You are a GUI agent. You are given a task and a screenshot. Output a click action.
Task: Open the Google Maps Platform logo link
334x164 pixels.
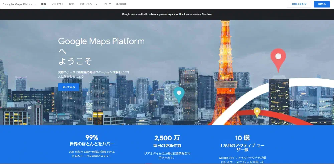(19, 4)
